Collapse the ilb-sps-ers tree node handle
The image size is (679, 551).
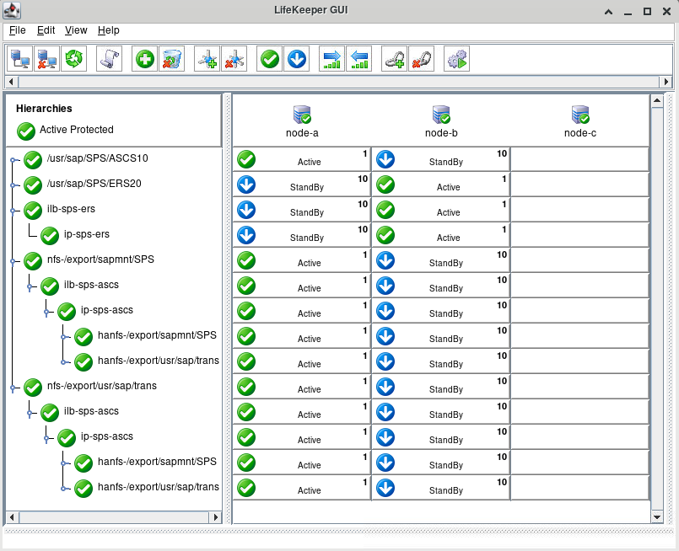(13, 210)
